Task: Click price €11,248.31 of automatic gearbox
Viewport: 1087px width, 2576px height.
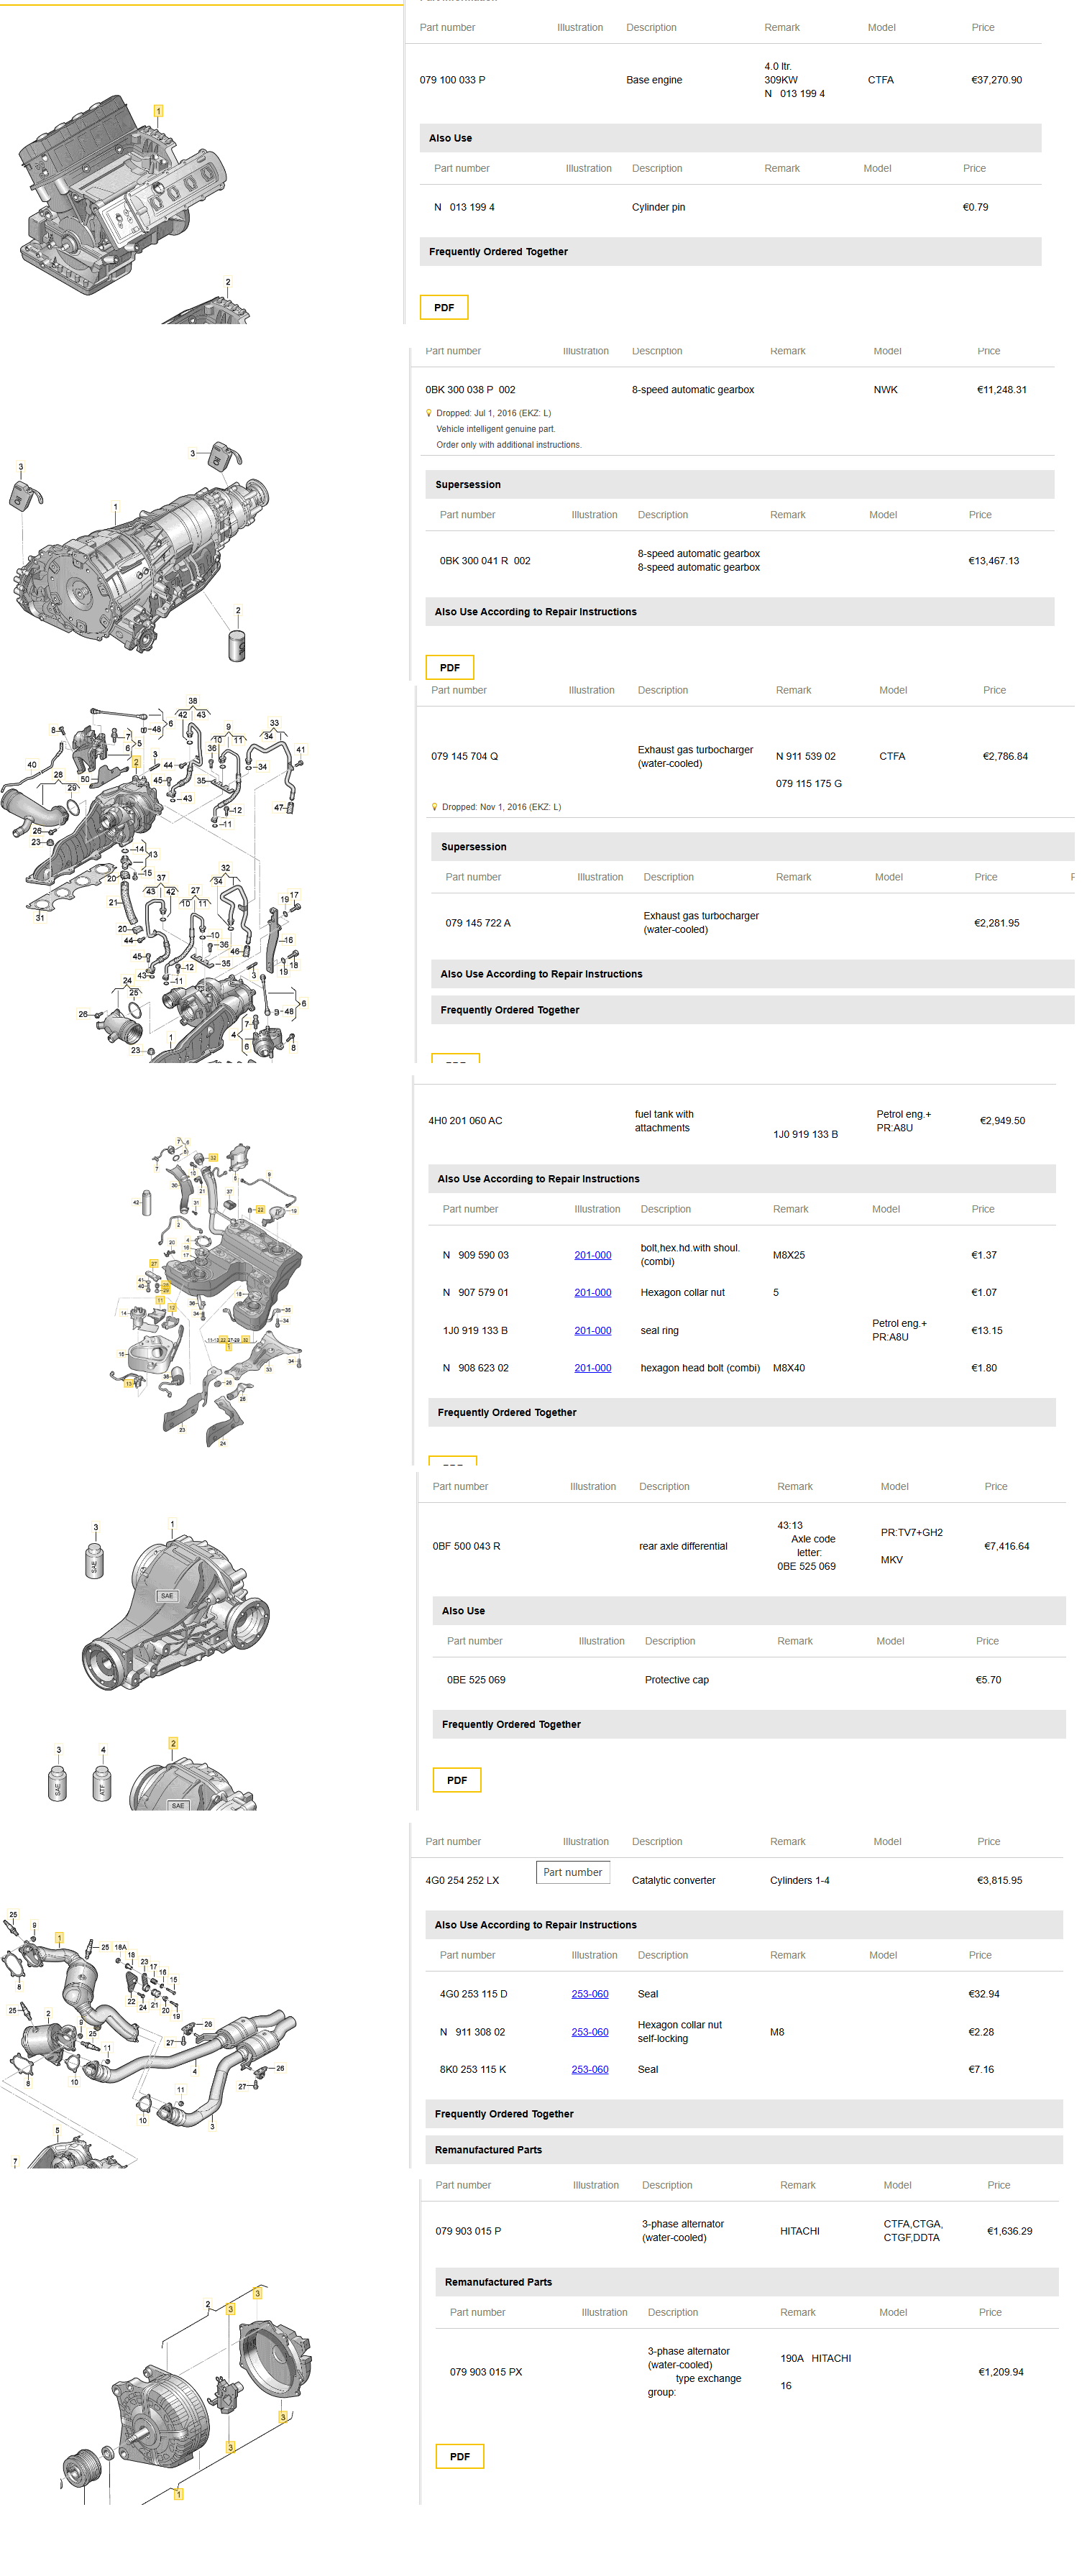Action: (1002, 390)
